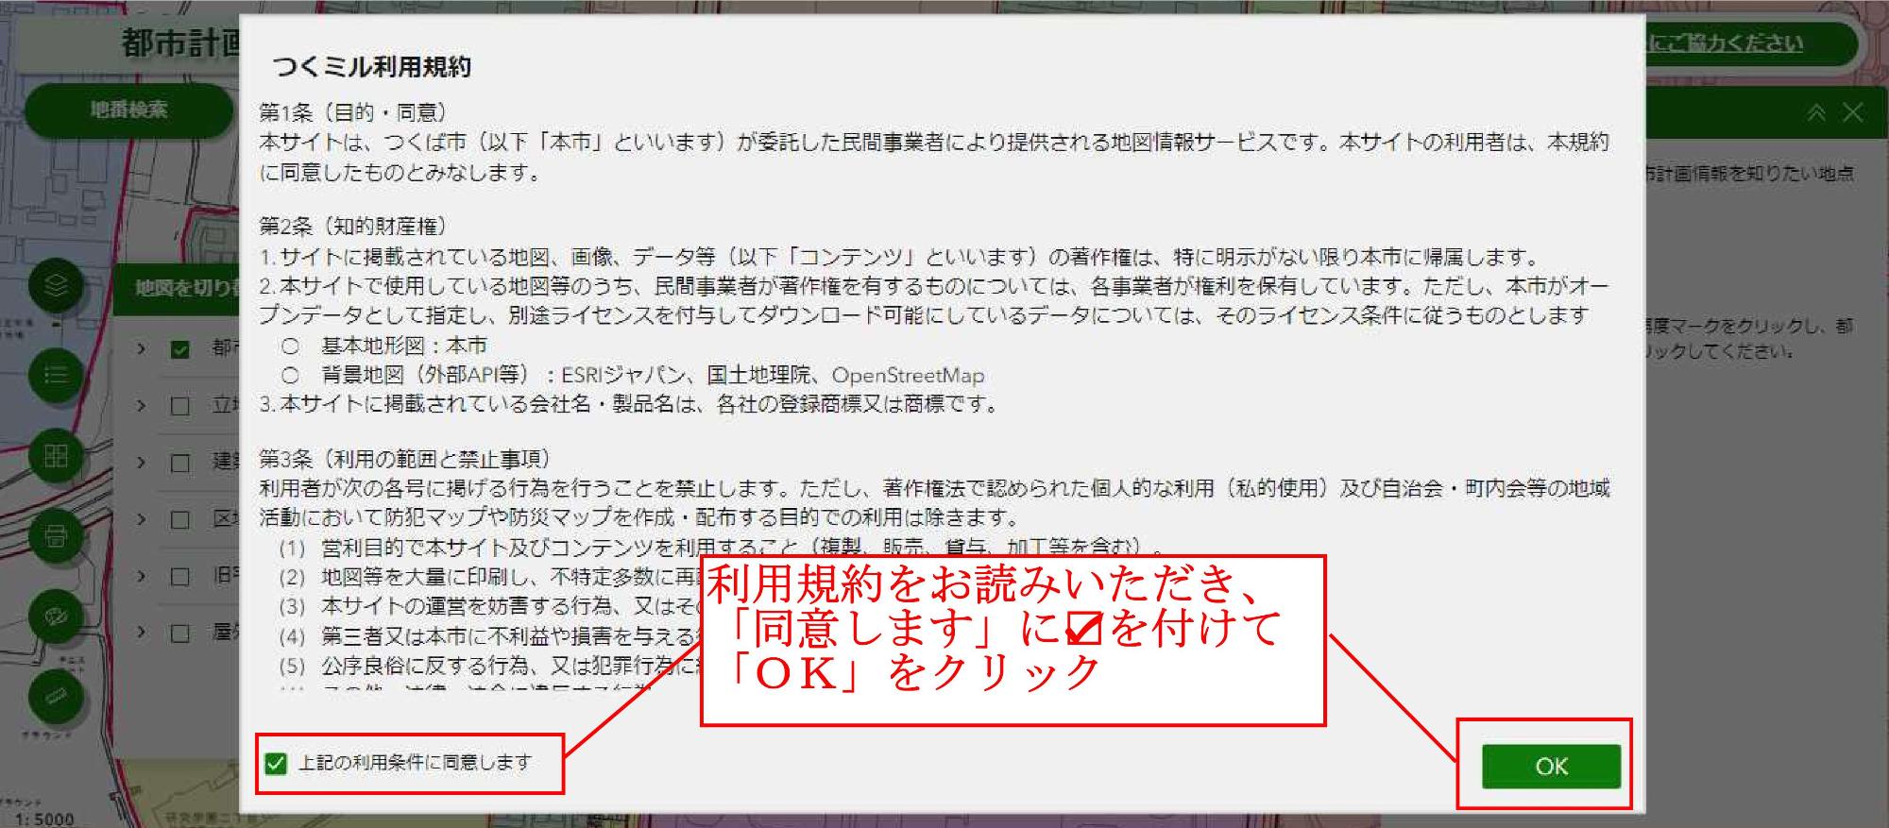Open the print tool icon
This screenshot has height=828, width=1889.
coord(56,536)
